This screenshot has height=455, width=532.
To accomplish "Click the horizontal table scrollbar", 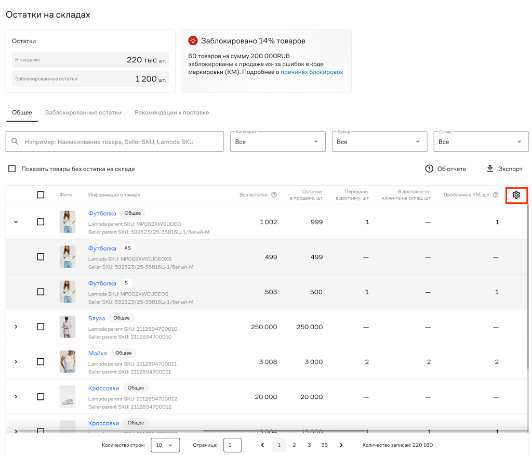I will pos(285,431).
